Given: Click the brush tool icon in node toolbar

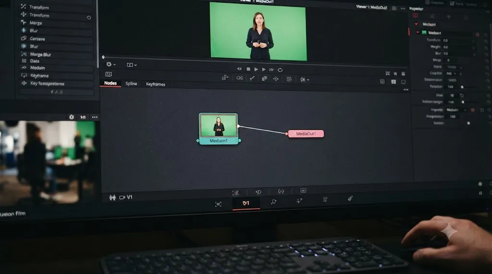Looking at the screenshot, I should (x=252, y=78).
